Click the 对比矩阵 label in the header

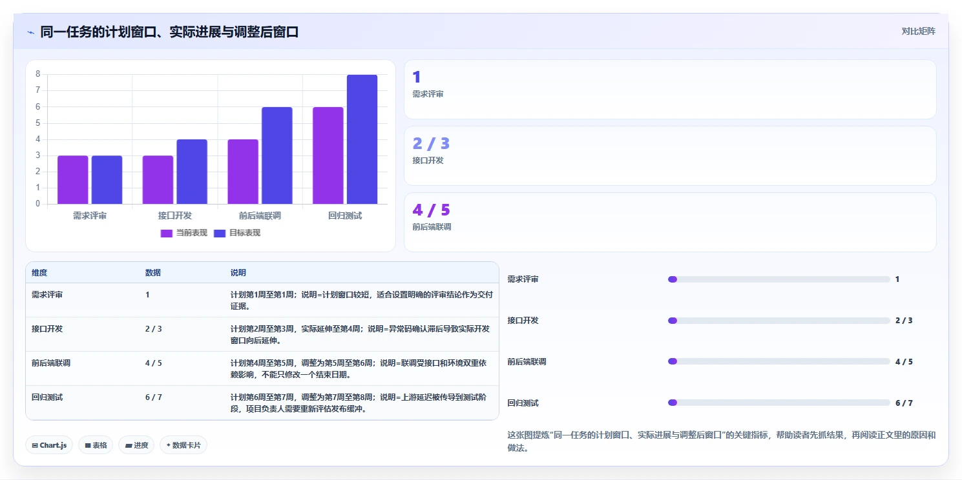[918, 32]
